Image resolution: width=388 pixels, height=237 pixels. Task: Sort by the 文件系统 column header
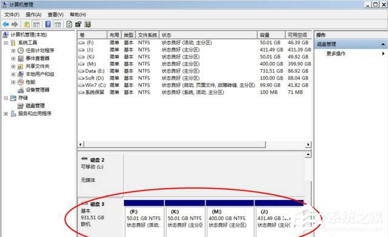pyautogui.click(x=147, y=35)
